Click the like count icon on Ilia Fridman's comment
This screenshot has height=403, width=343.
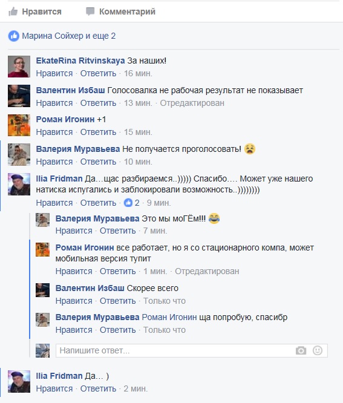(128, 203)
